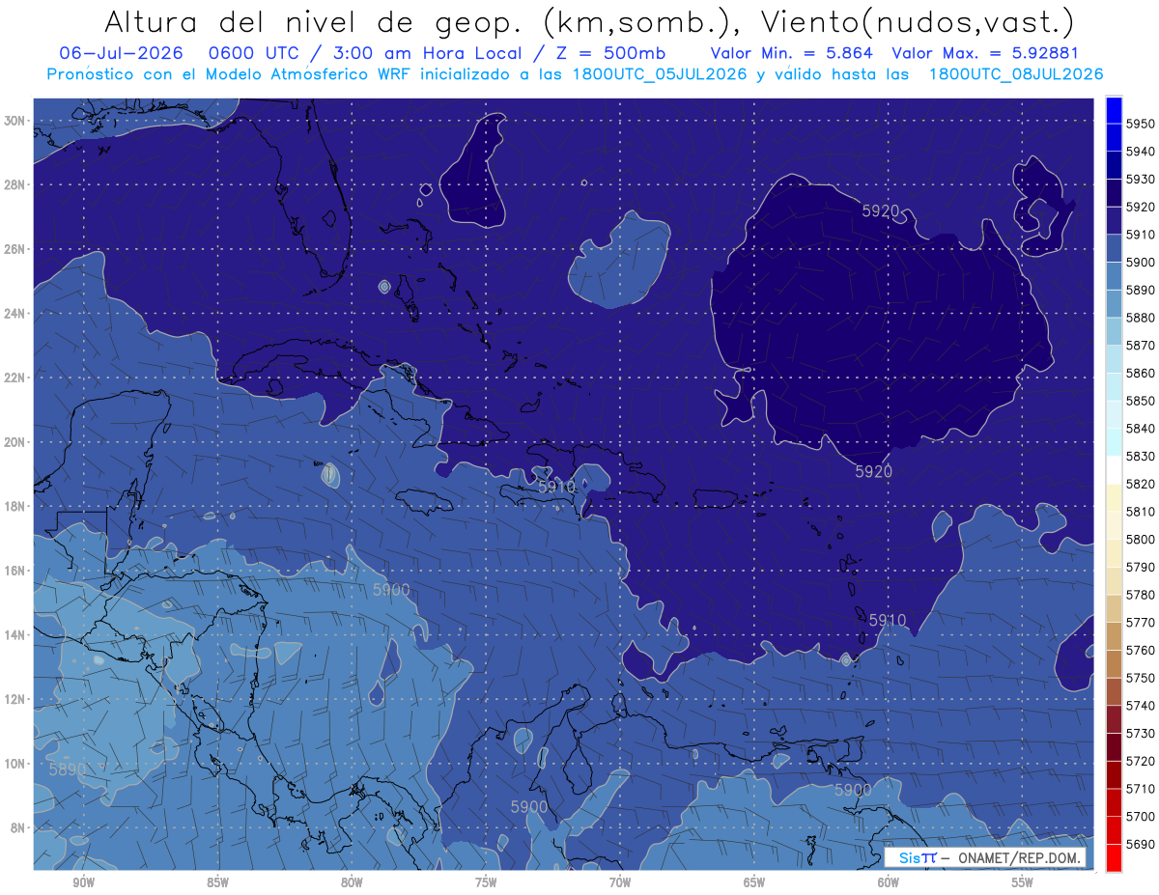Click the pale yellow swatch between 5820 and 5810

click(1114, 498)
